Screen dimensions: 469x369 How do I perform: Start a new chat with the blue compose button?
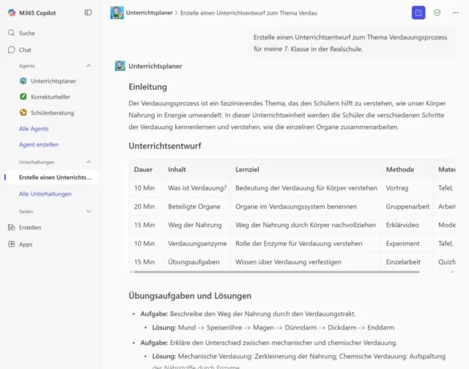[418, 12]
